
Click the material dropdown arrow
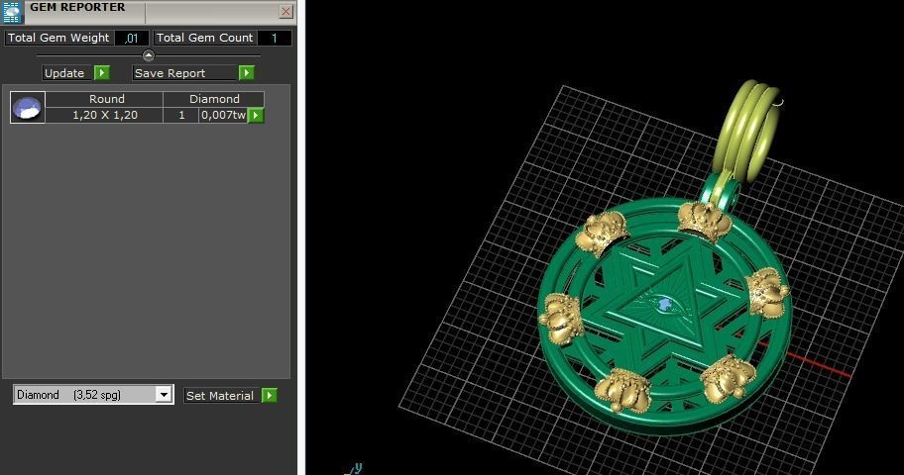pos(164,395)
